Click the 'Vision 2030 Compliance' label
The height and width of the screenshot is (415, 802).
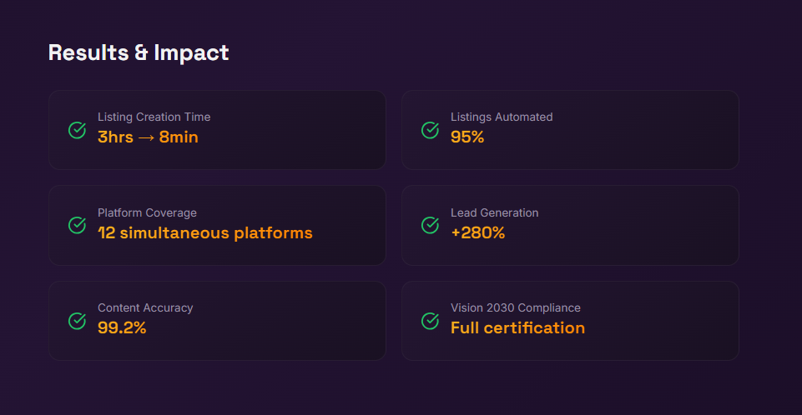click(x=515, y=307)
